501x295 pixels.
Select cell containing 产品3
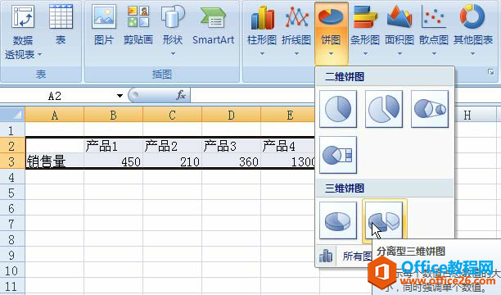(x=231, y=146)
